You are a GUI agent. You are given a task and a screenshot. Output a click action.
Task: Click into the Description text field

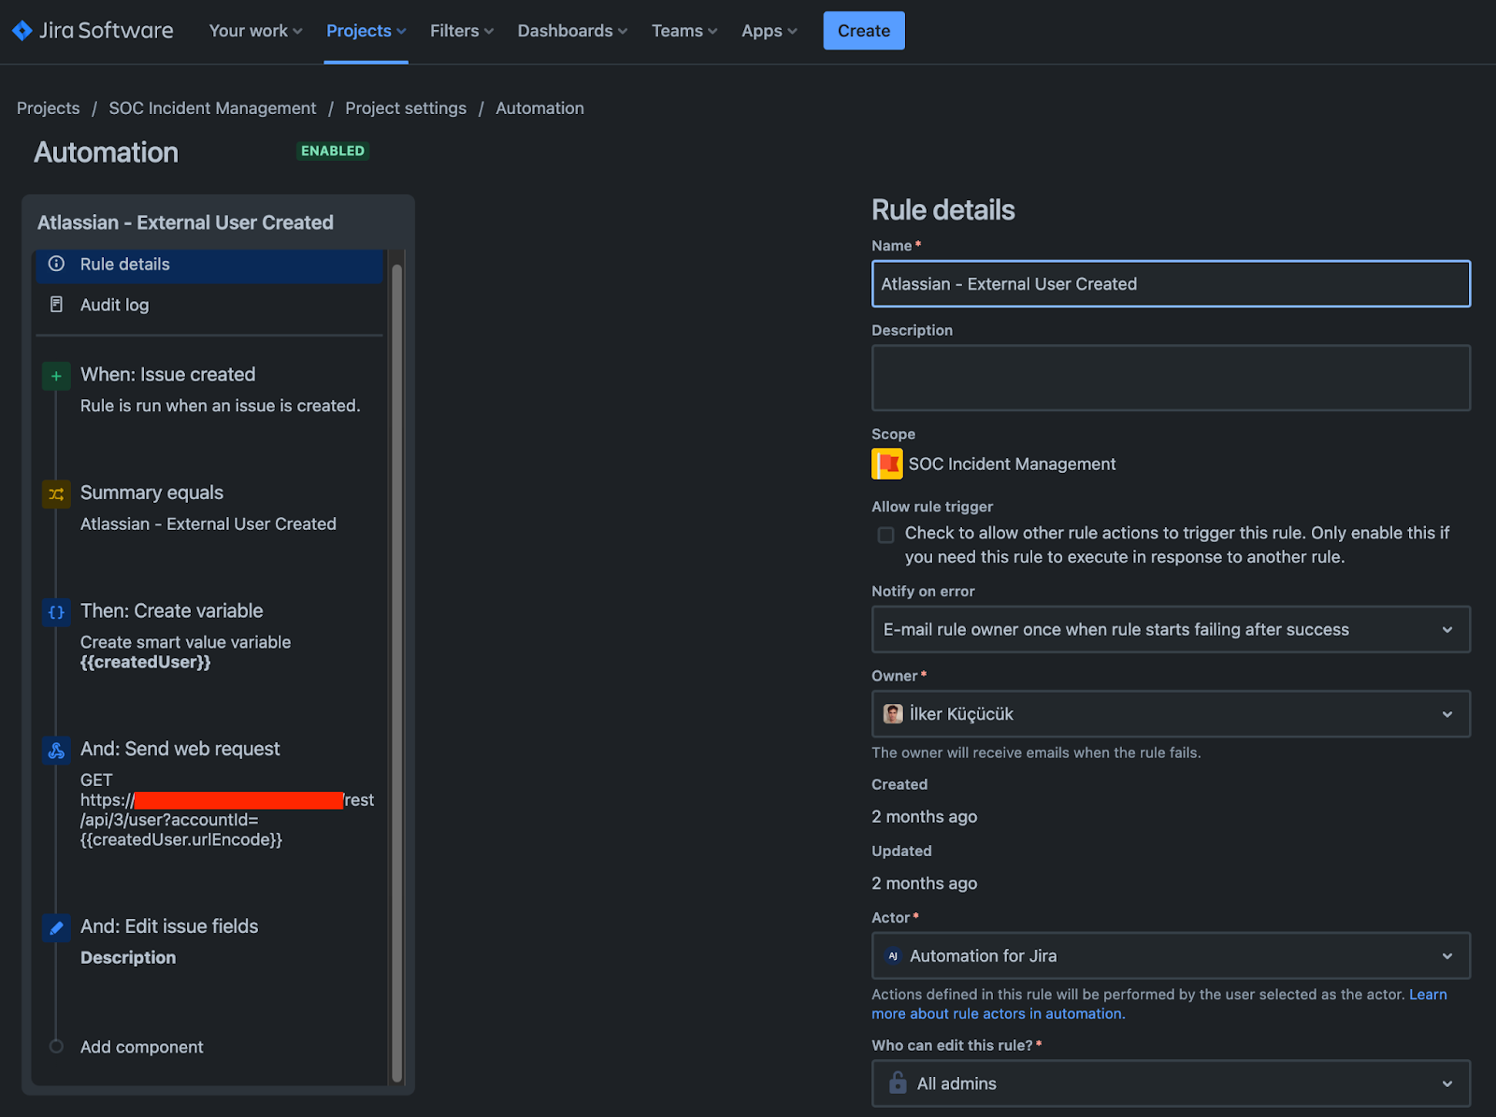click(x=1170, y=378)
